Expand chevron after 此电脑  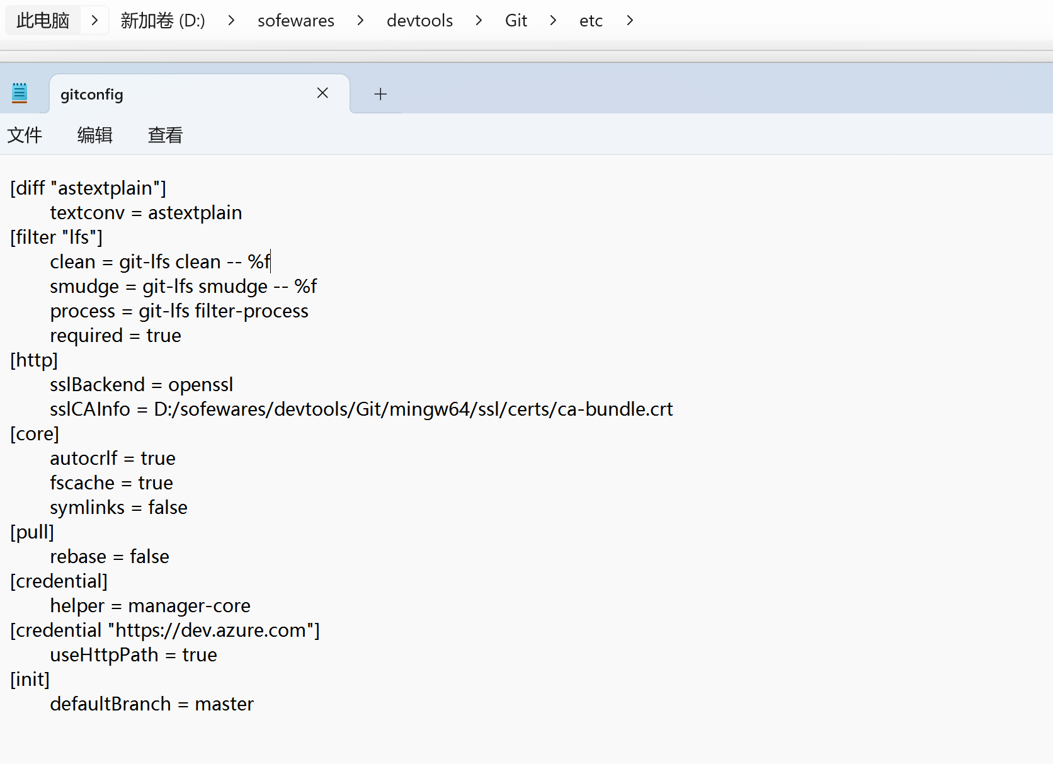pyautogui.click(x=95, y=20)
